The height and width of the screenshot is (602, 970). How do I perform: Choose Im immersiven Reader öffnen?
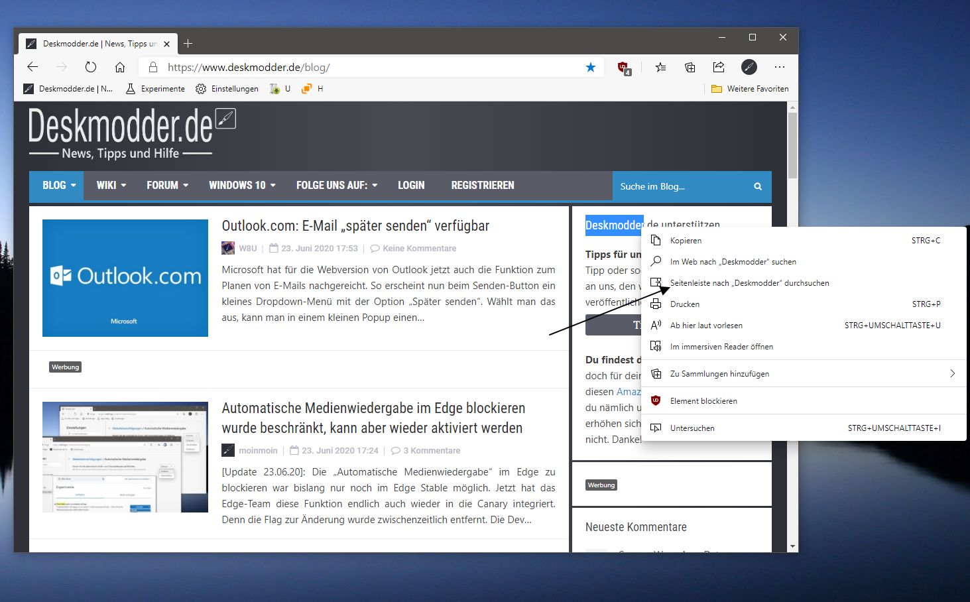tap(804, 347)
